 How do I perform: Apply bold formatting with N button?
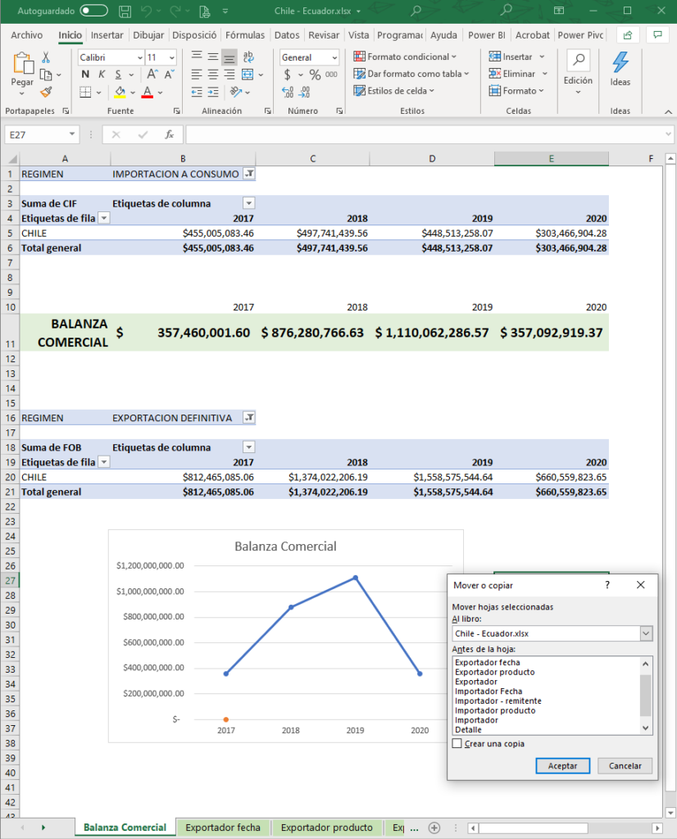[x=85, y=75]
